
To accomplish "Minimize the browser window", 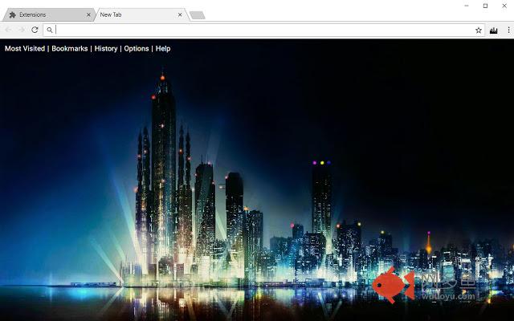I will (467, 6).
